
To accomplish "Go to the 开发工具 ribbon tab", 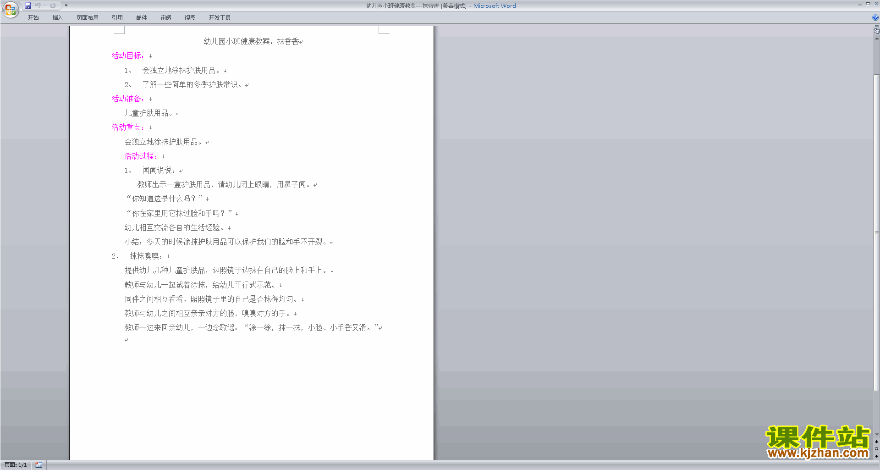I will click(220, 18).
